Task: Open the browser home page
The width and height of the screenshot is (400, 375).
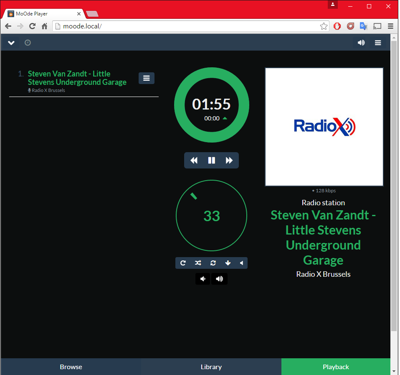Action: click(x=44, y=26)
